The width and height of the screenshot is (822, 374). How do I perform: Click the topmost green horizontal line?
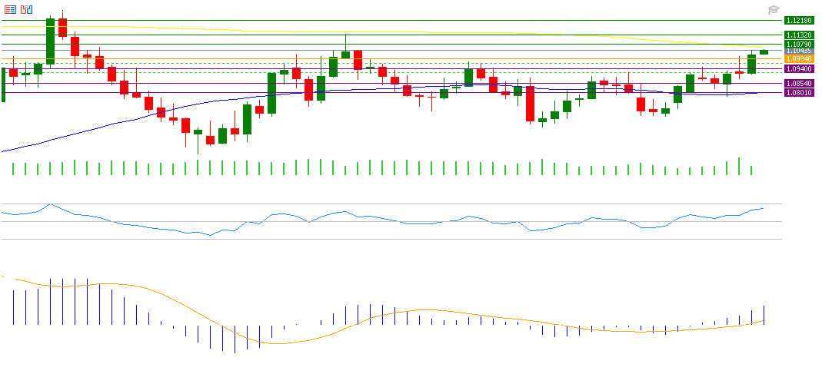click(x=384, y=20)
